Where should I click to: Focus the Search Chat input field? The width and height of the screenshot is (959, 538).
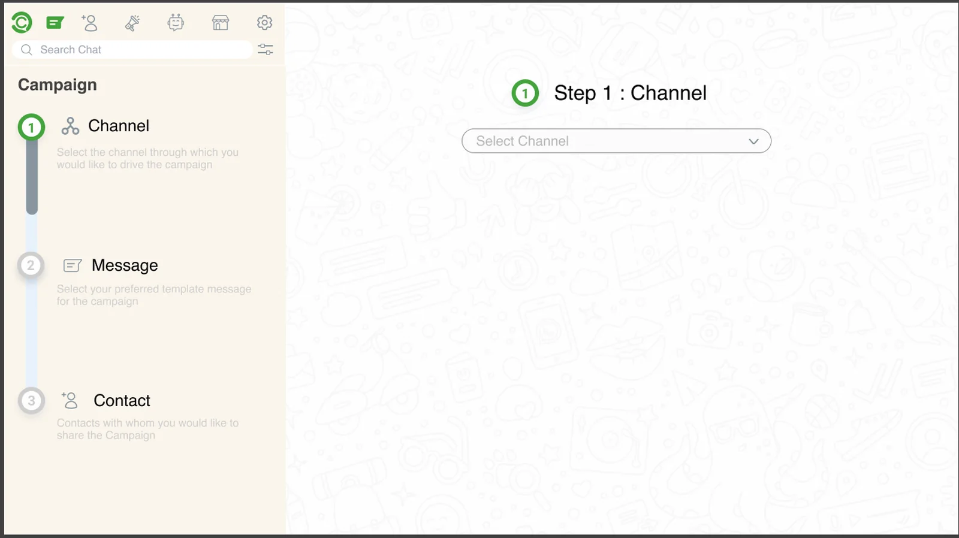(132, 50)
